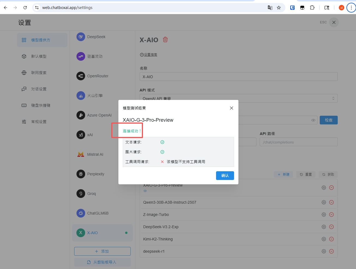Screen dimensions: 356x269
Task: Open the Bitwarden extension icon
Action: (x=292, y=8)
